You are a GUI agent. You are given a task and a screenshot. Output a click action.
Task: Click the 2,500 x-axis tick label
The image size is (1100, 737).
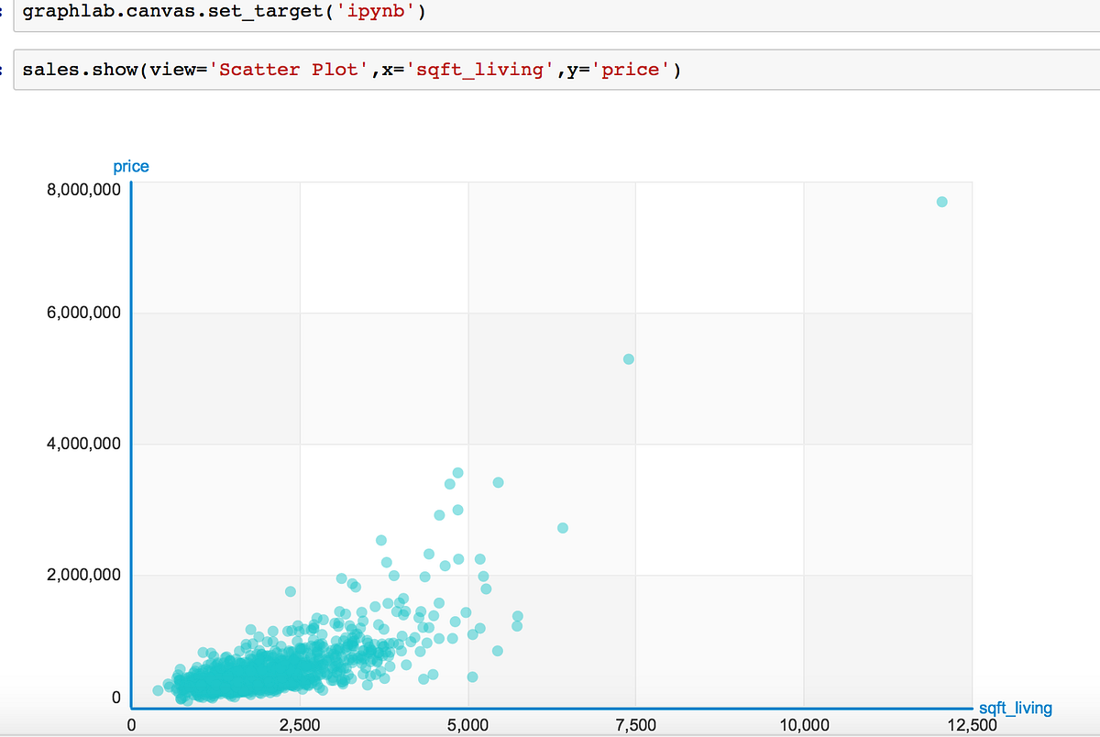pyautogui.click(x=301, y=724)
